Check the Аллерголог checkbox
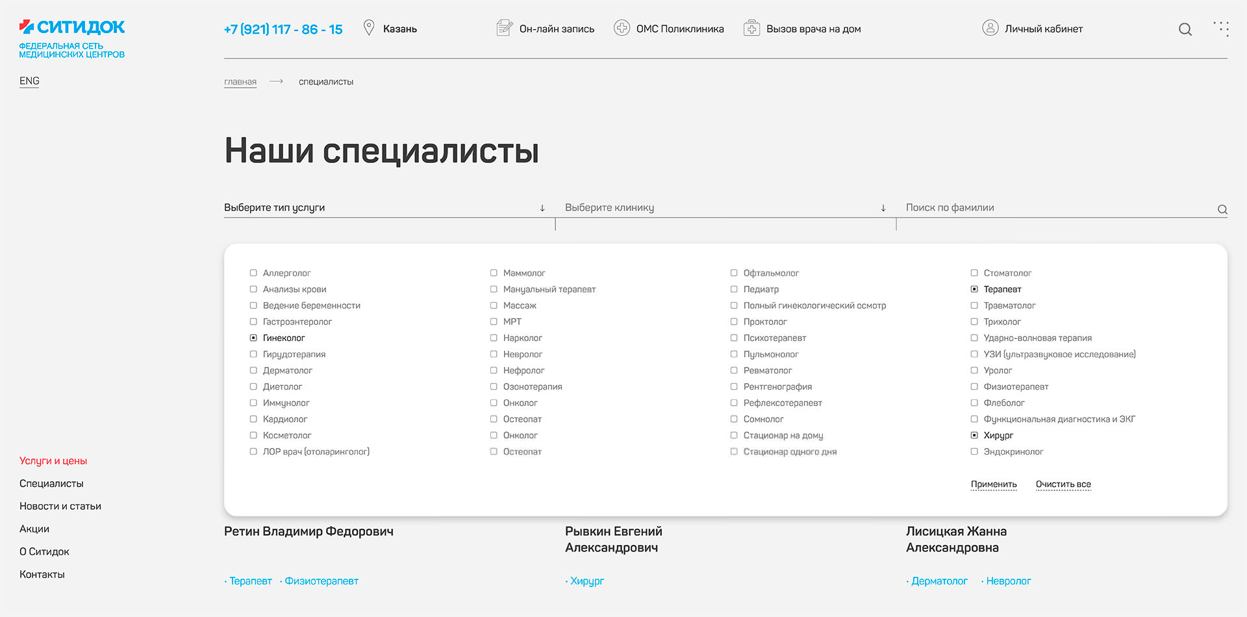The width and height of the screenshot is (1247, 617). 253,273
